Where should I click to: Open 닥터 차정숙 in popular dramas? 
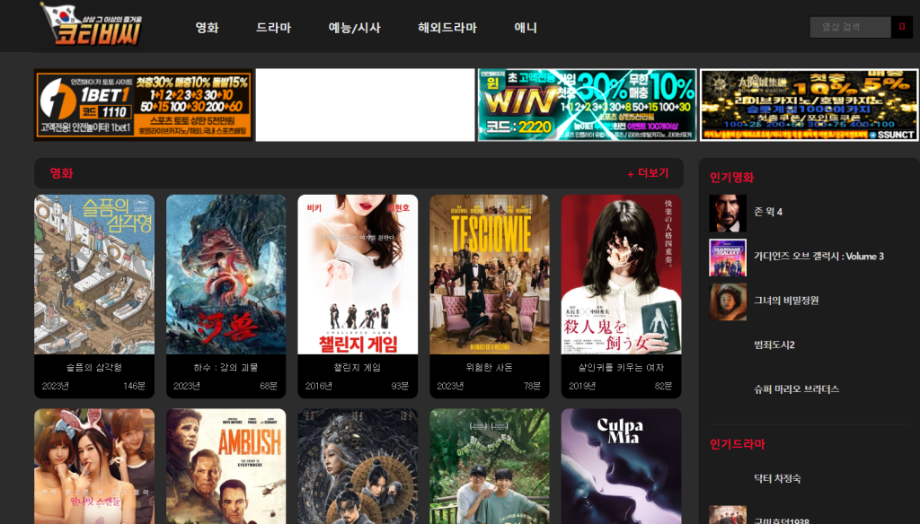pyautogui.click(x=777, y=478)
